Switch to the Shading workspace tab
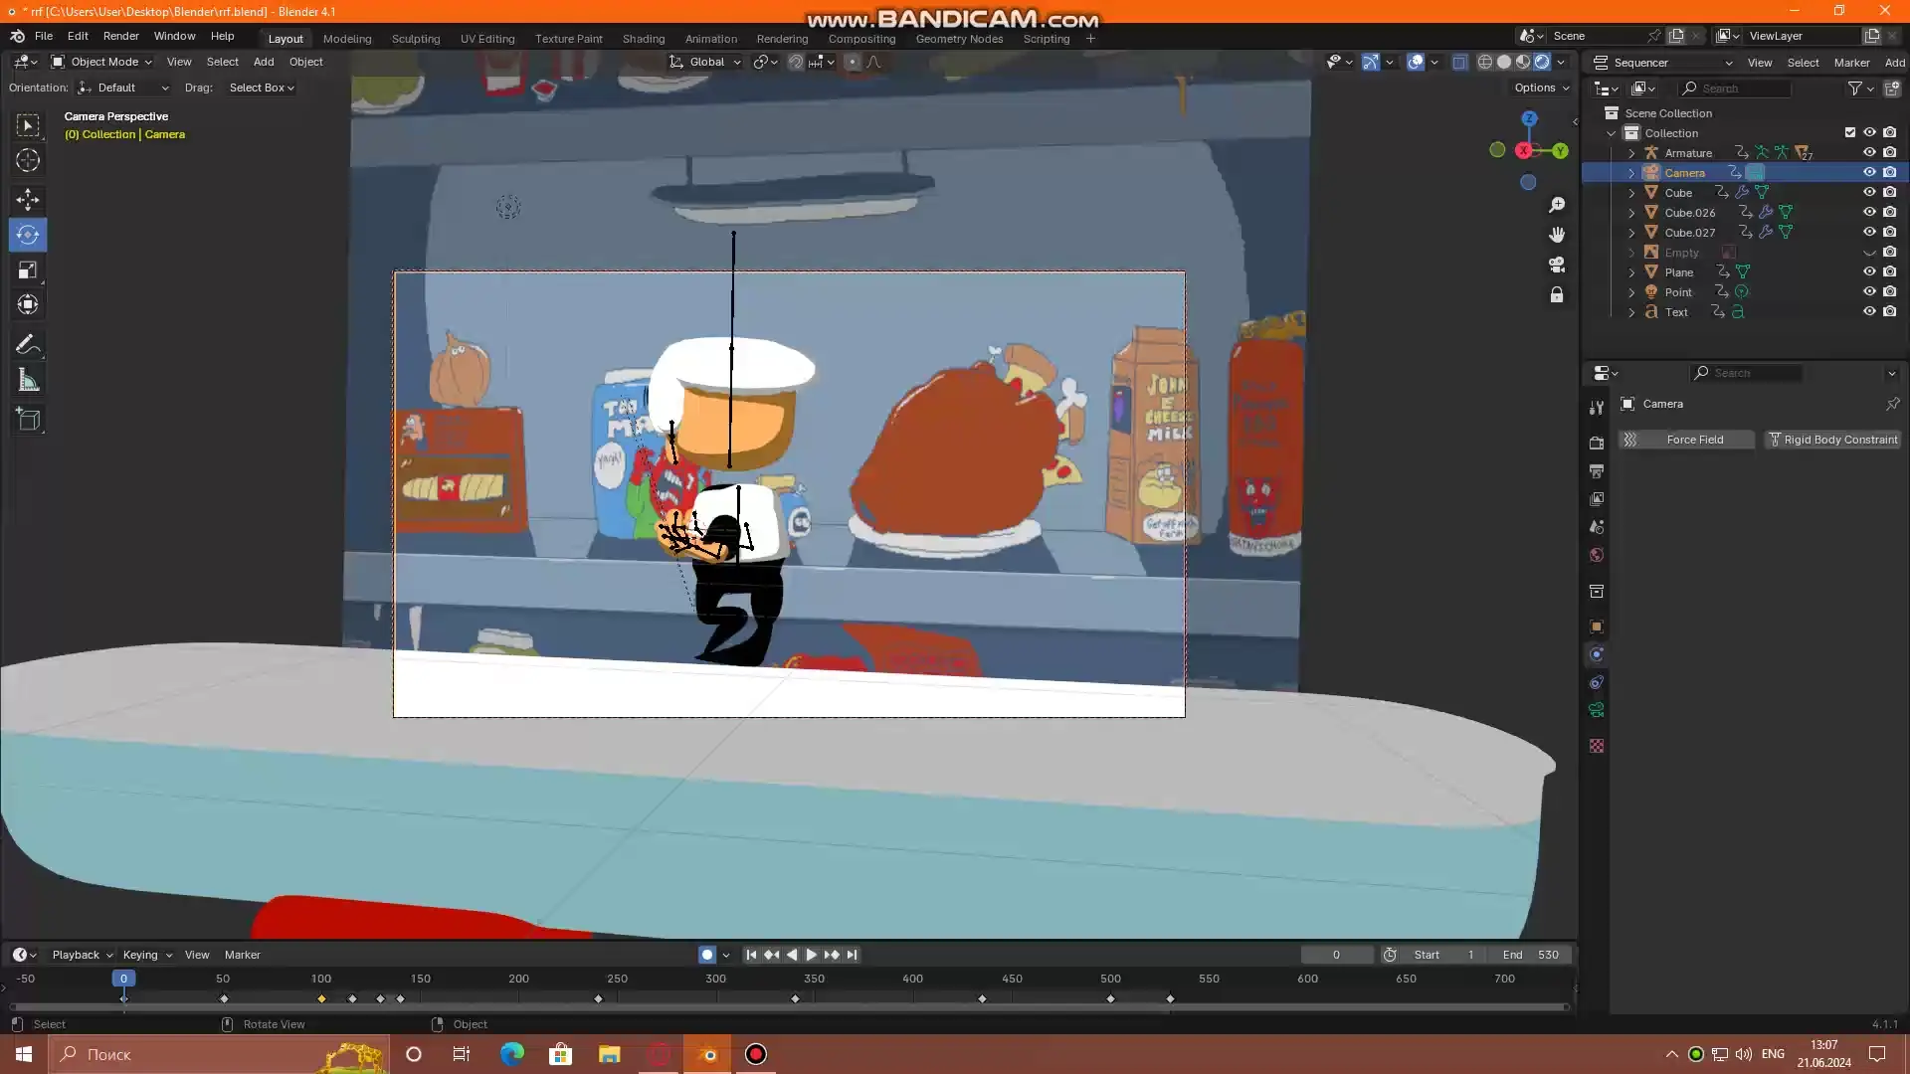This screenshot has height=1074, width=1910. [x=643, y=38]
